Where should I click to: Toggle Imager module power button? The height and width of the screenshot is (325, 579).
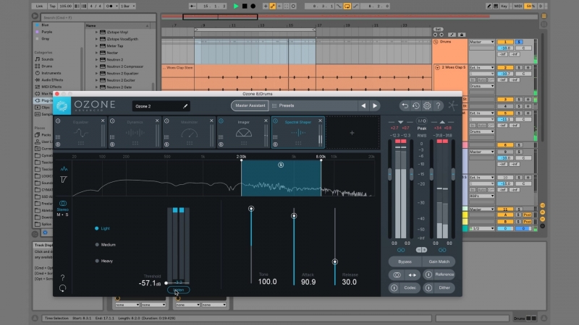[221, 121]
